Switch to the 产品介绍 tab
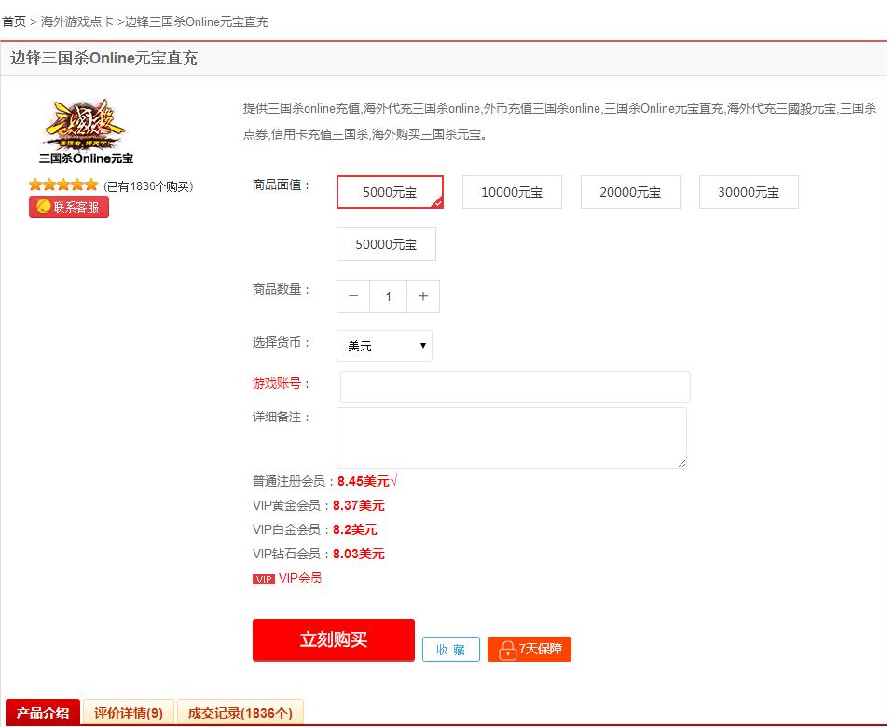This screenshot has width=894, height=727. click(x=43, y=713)
